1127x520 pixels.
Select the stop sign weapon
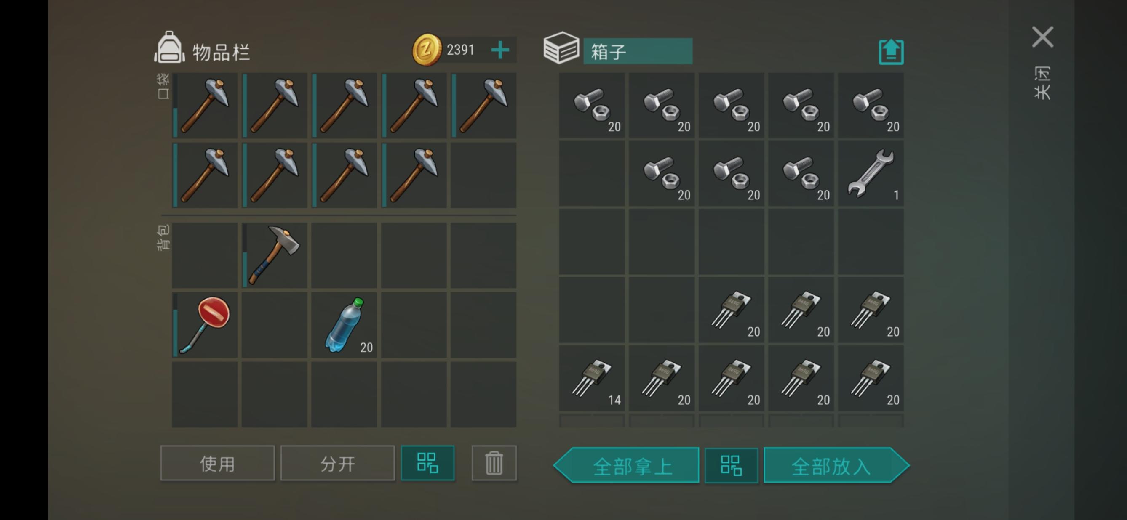click(205, 325)
